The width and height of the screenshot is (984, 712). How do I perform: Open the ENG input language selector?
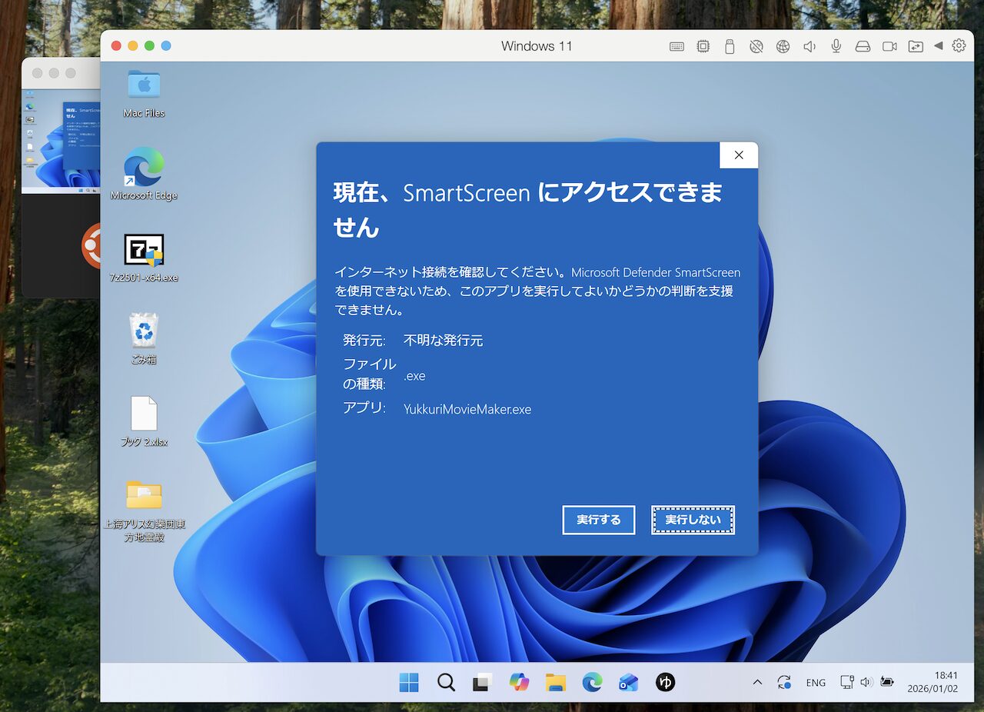(x=816, y=683)
